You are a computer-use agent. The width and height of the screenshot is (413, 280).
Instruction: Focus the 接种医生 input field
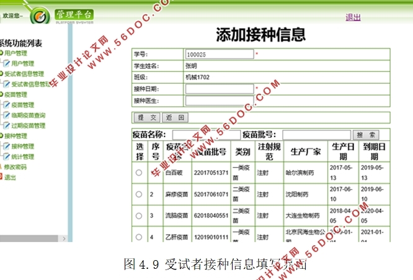click(220, 101)
